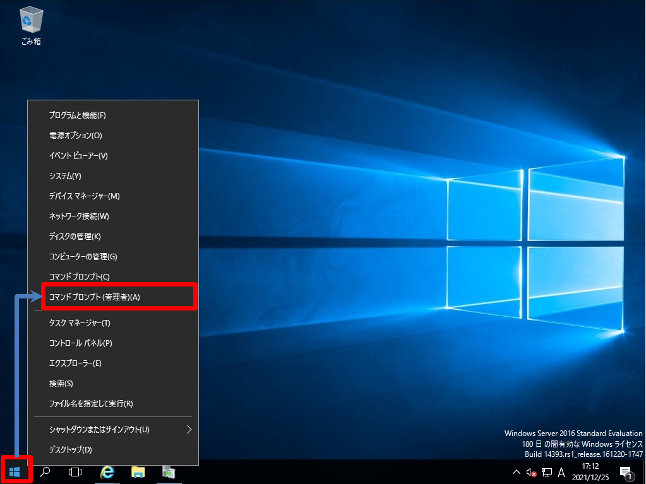The image size is (646, 484).
Task: Open the network status tray icon
Action: 547,473
